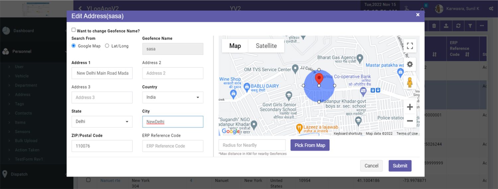Open the settings cogs icon at the top right
The image size is (498, 189).
click(x=491, y=9)
